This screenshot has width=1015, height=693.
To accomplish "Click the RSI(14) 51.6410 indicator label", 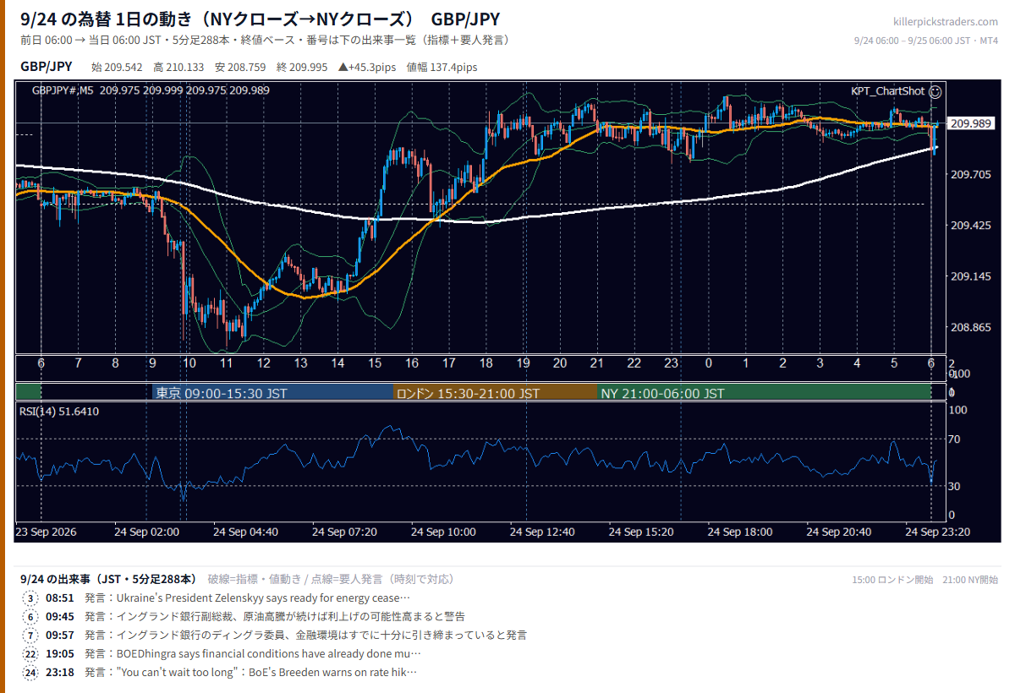I will click(x=59, y=412).
